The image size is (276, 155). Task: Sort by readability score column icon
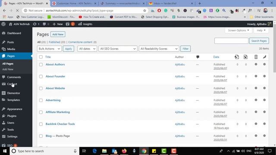[264, 57]
